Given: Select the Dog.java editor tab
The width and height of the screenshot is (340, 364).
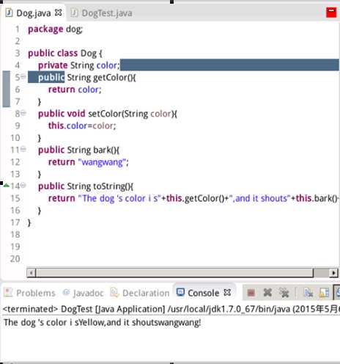Looking at the screenshot, I should pyautogui.click(x=34, y=13).
